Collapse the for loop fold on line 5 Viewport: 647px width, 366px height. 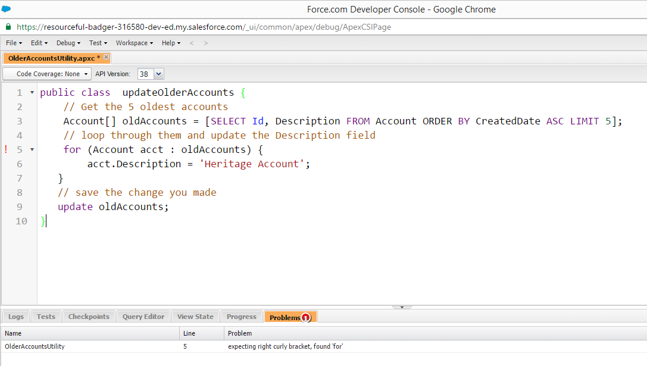pyautogui.click(x=32, y=150)
